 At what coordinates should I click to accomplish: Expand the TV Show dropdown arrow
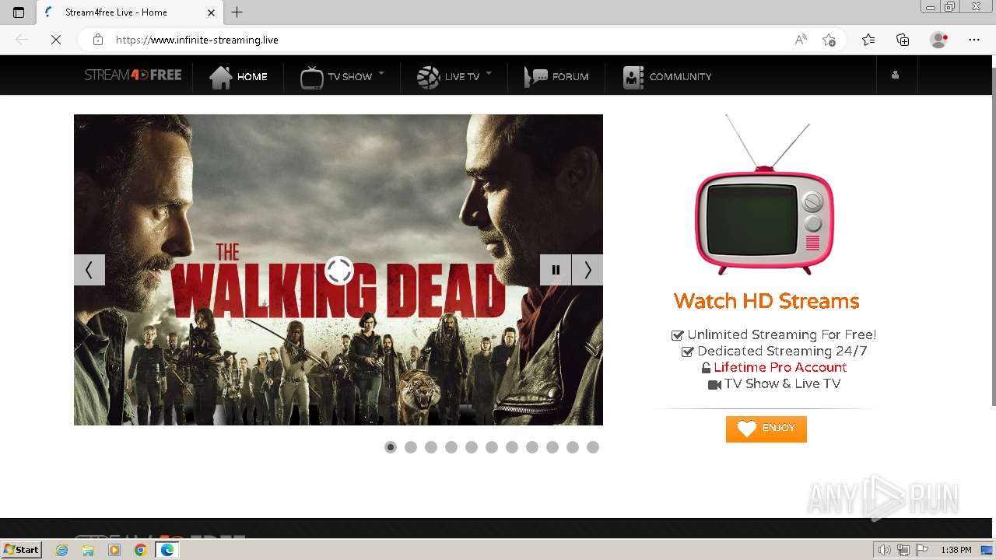click(381, 74)
